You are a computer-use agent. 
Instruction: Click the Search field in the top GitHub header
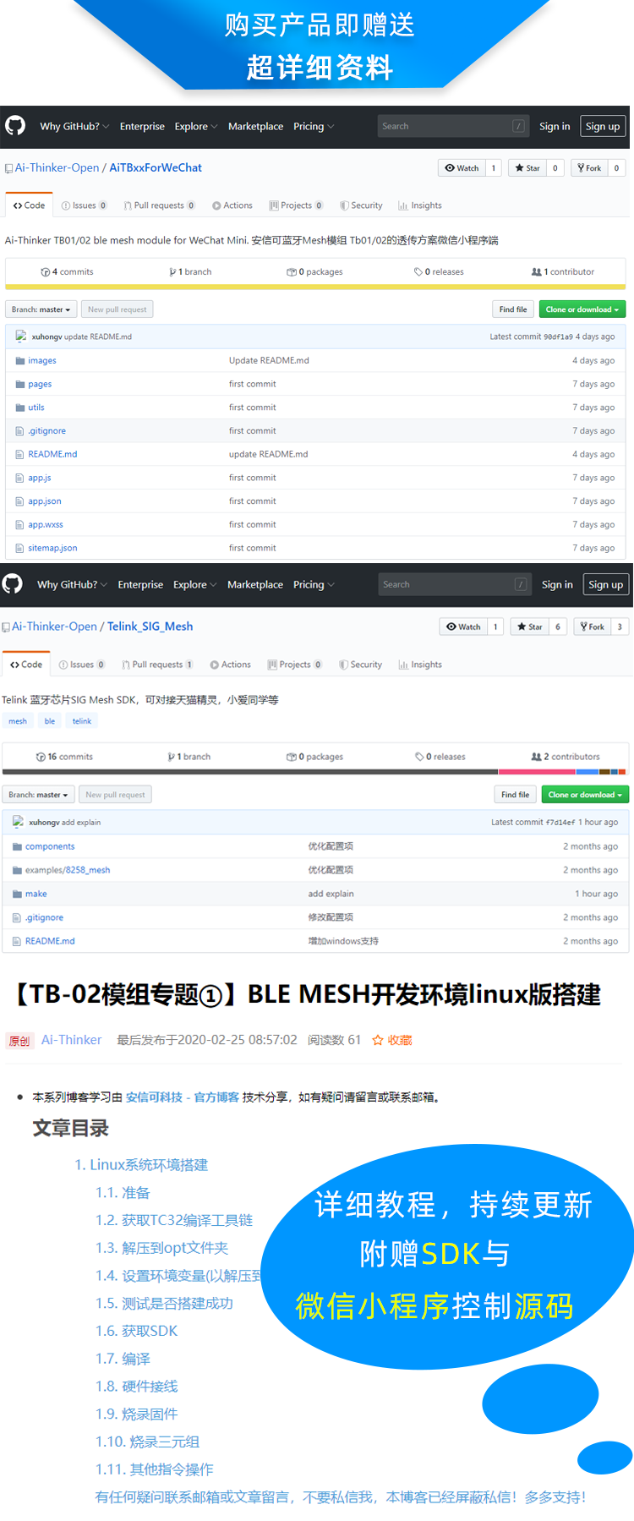tap(453, 126)
